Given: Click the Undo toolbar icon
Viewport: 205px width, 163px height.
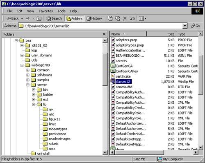Looking at the screenshot, I should (132, 18).
